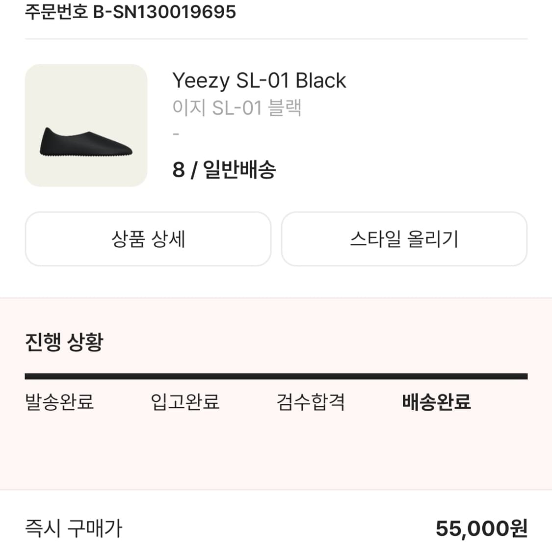Click the 주문번호 order number label
This screenshot has height=552, width=552.
pos(56,12)
